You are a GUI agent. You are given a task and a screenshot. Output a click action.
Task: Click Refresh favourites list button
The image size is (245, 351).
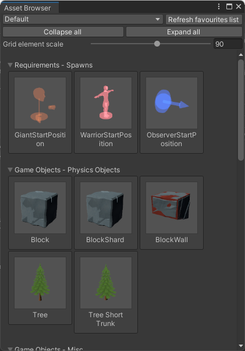(204, 19)
